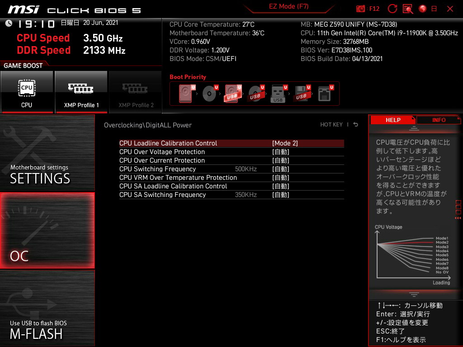
Task: Open CPU Over Current Protection value dropdown
Action: [x=280, y=160]
